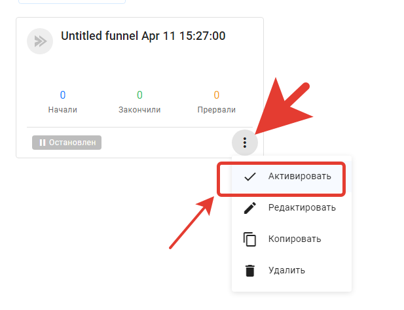Choose Удалить to delete the funnel
Image resolution: width=404 pixels, height=310 pixels.
(291, 271)
